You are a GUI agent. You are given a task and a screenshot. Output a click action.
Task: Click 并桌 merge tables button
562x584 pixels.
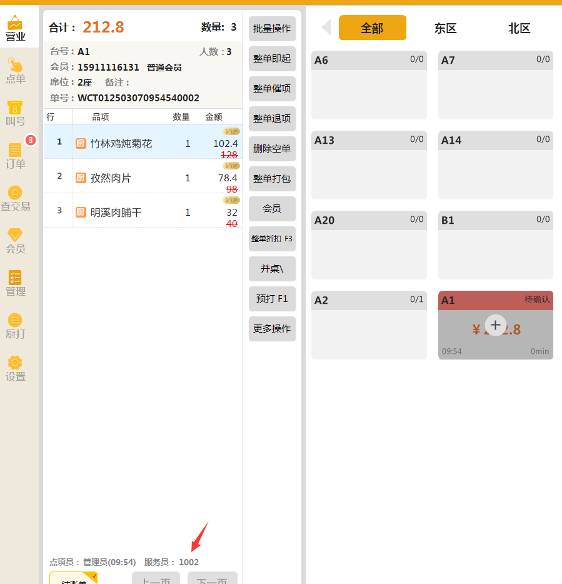point(272,269)
